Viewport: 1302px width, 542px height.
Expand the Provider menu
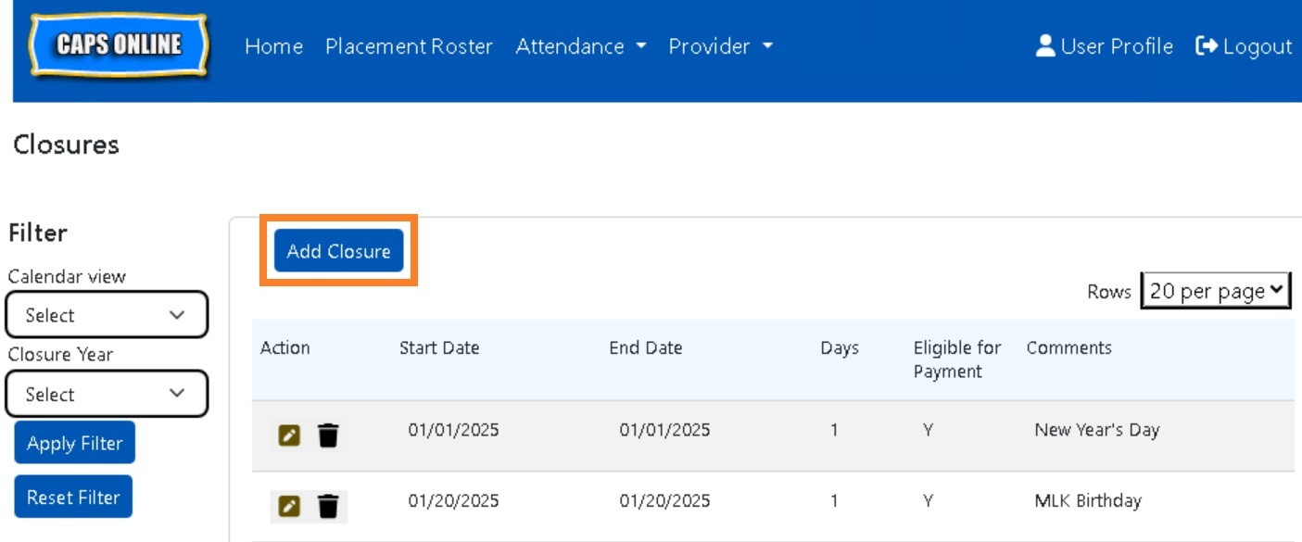click(x=720, y=46)
